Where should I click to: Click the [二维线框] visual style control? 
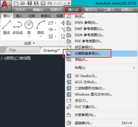(x=23, y=58)
